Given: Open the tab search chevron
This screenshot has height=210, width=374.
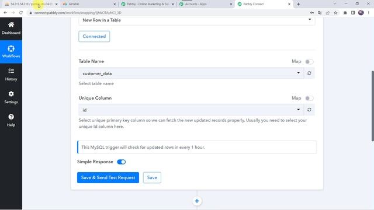Looking at the screenshot, I should [335, 4].
